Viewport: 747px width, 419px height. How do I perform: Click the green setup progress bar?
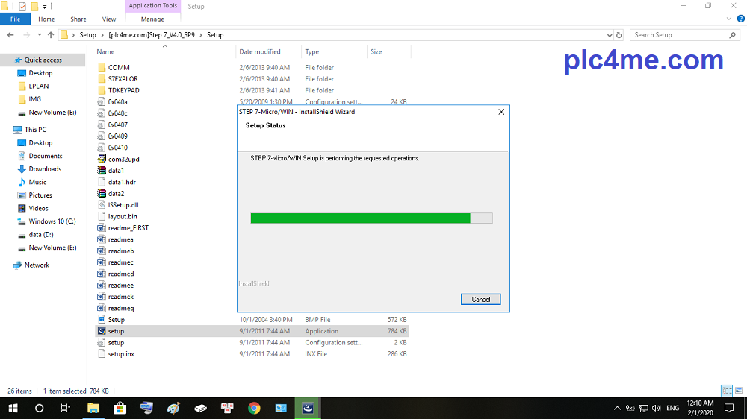pyautogui.click(x=360, y=218)
